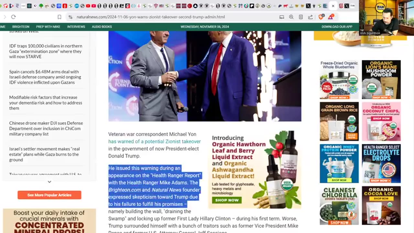Open article on Israel's settler movement plans
This screenshot has height=233, width=414.
click(44, 154)
